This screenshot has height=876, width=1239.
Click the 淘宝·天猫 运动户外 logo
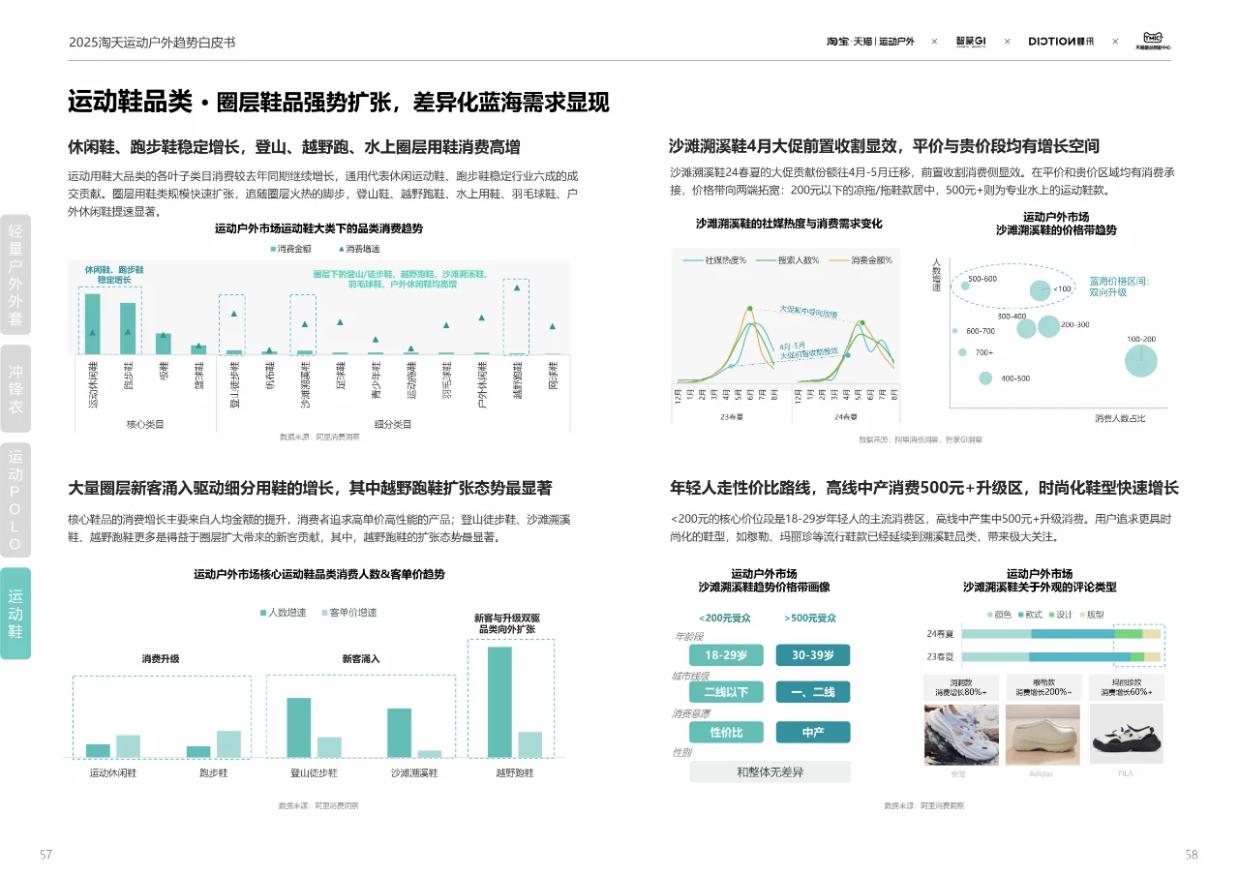point(870,42)
